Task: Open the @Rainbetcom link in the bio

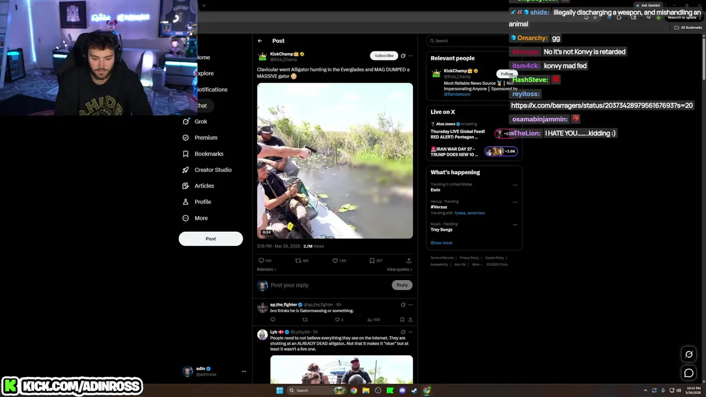Action: [x=457, y=94]
